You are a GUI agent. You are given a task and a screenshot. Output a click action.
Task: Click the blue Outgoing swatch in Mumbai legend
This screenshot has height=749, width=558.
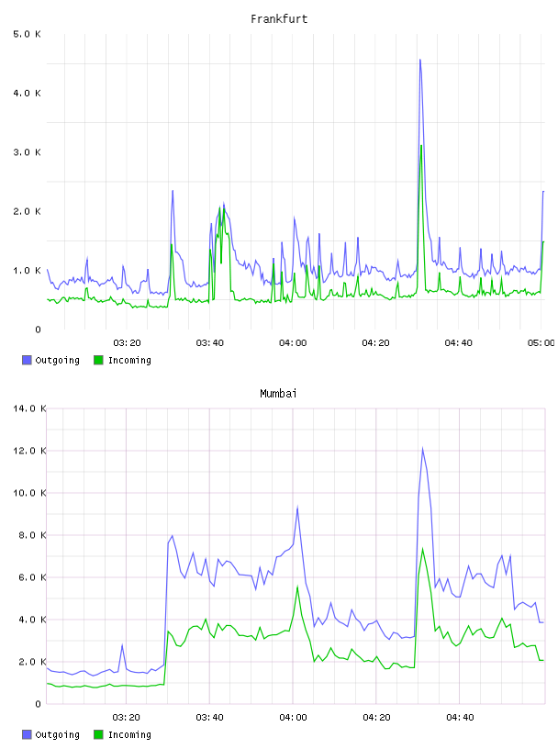(x=27, y=734)
